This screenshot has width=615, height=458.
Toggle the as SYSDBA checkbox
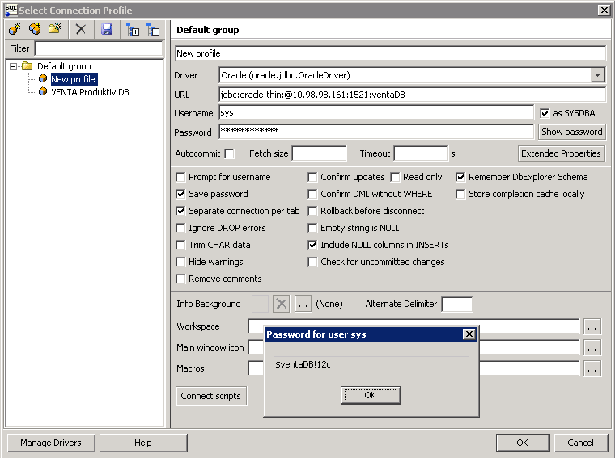coord(545,113)
